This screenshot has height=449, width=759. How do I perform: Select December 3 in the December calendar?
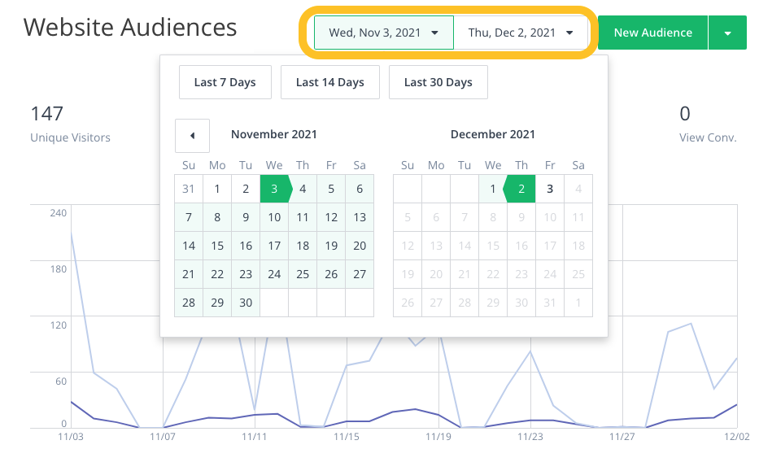[550, 189]
